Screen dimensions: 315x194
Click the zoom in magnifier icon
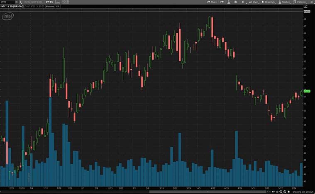point(281,192)
